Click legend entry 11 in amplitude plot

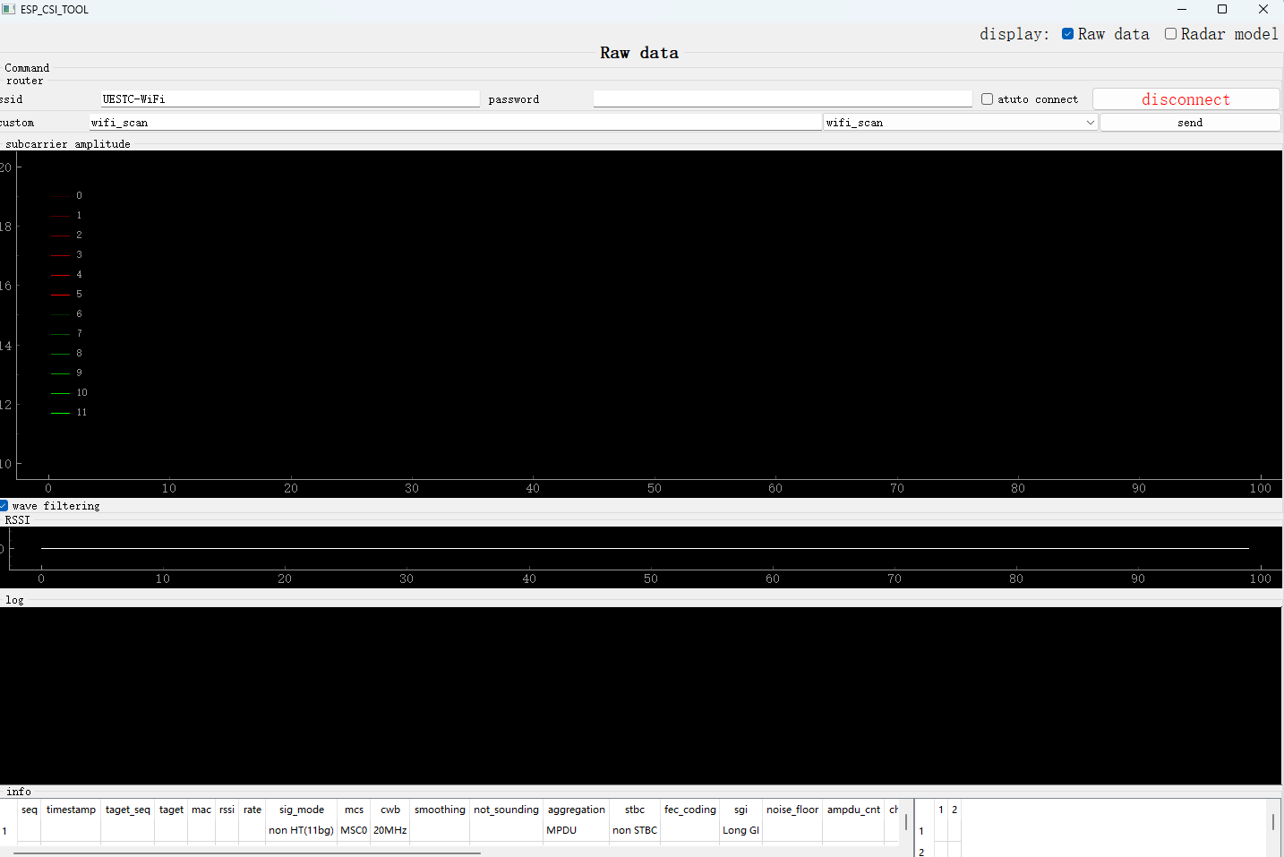tap(70, 412)
